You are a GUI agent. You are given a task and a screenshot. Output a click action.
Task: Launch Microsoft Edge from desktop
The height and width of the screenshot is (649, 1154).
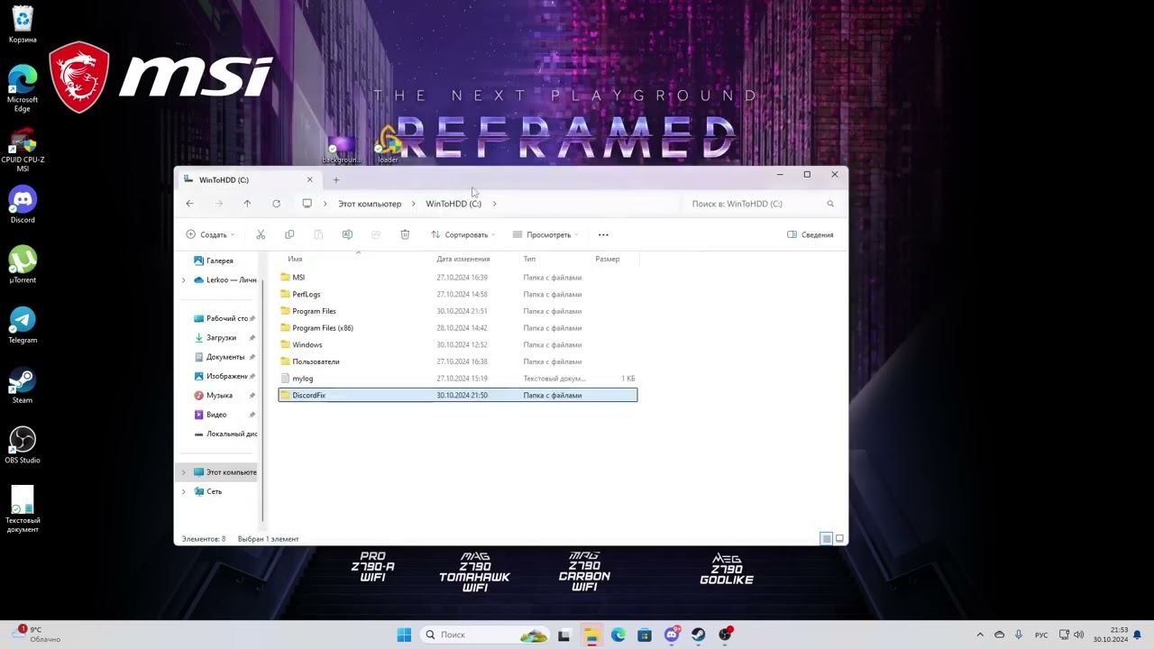coord(23,88)
